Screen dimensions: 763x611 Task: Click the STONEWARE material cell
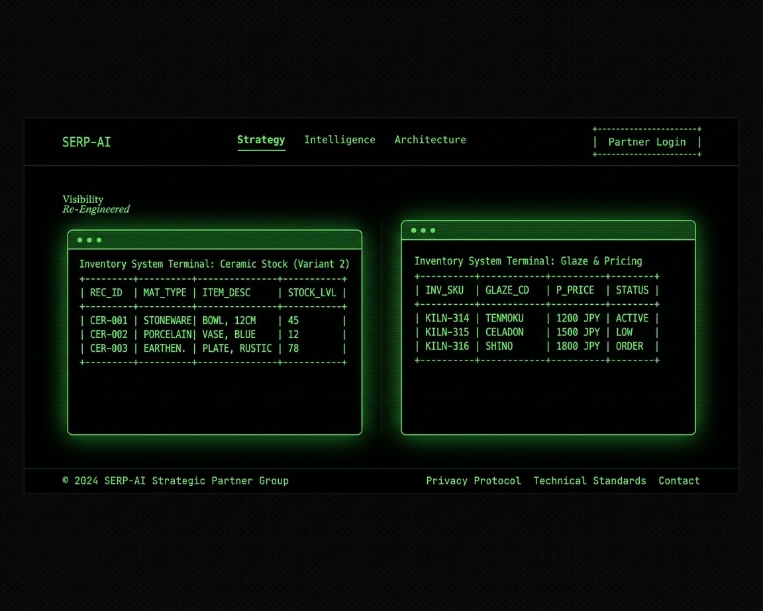[168, 320]
